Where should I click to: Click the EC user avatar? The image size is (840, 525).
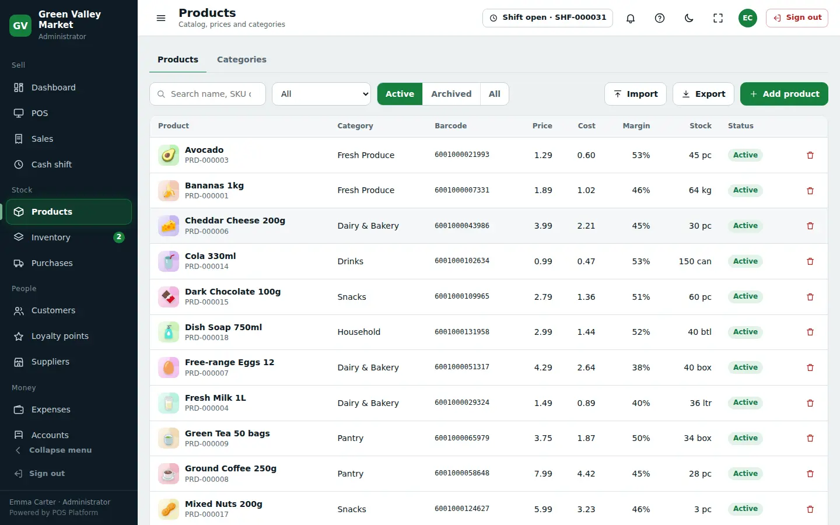[x=748, y=18]
